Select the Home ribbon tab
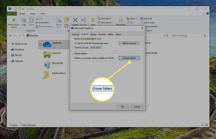Screen dimensions: 216x139 (x=22, y=14)
